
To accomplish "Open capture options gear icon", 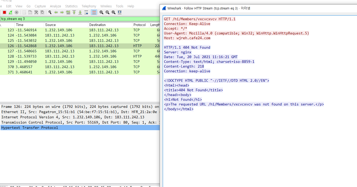I will [17, 12].
